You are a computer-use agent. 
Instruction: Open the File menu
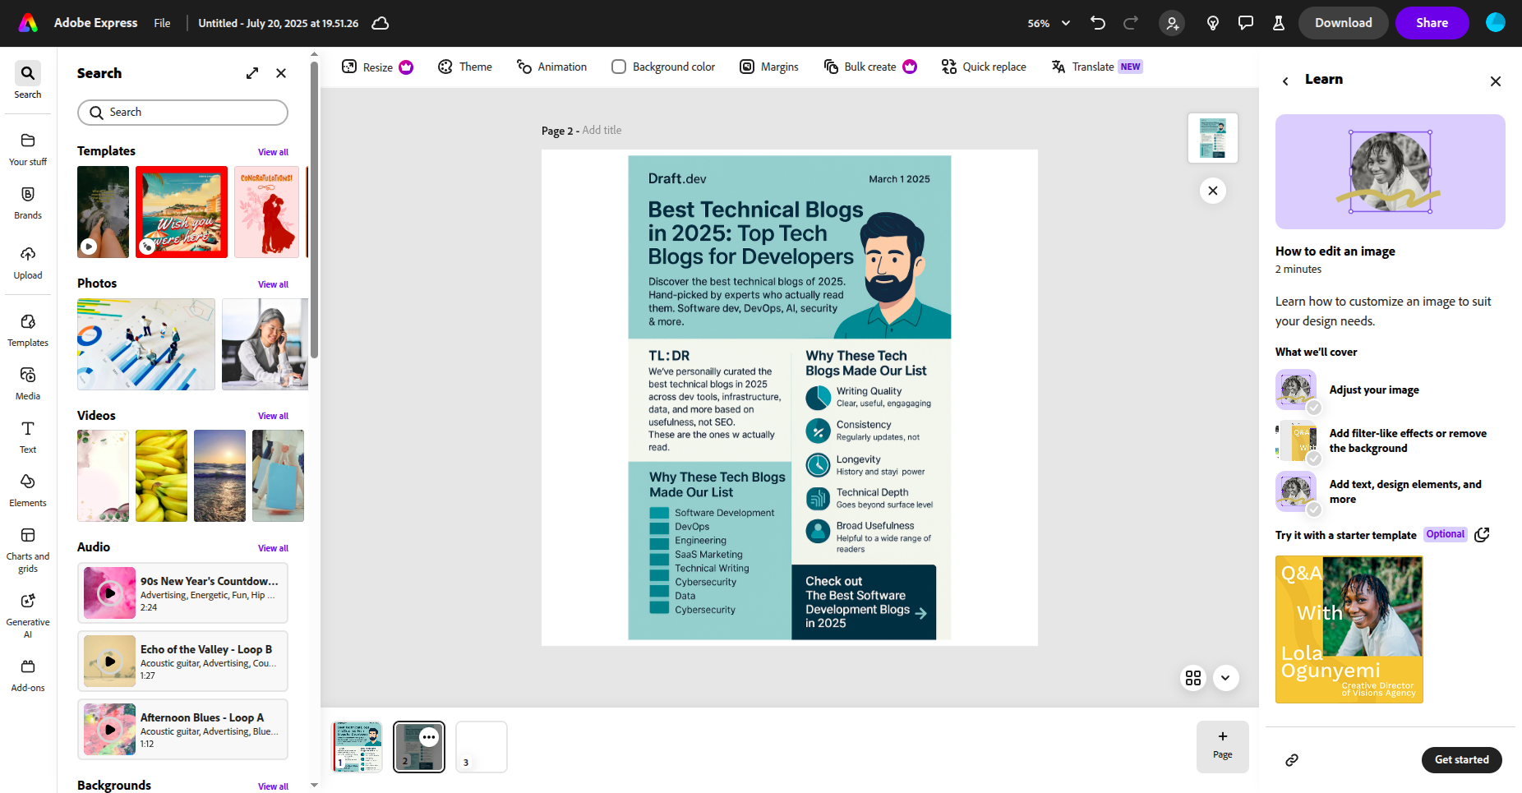point(162,23)
